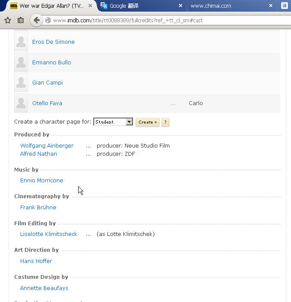Click the translate extension icon in tab bar

285,6
